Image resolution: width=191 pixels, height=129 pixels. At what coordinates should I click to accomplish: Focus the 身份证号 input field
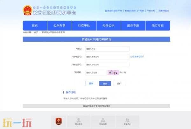click(x=107, y=64)
